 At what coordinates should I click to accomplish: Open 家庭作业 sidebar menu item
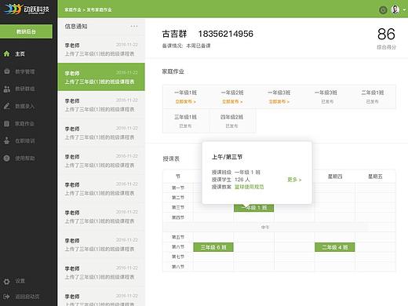[x=24, y=124]
